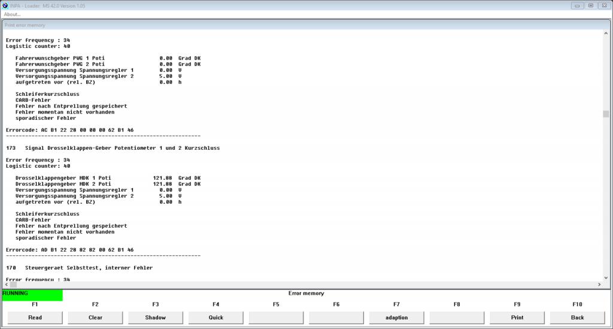The height and width of the screenshot is (329, 613).
Task: Clear the error memory with F2
Action: pyautogui.click(x=95, y=318)
